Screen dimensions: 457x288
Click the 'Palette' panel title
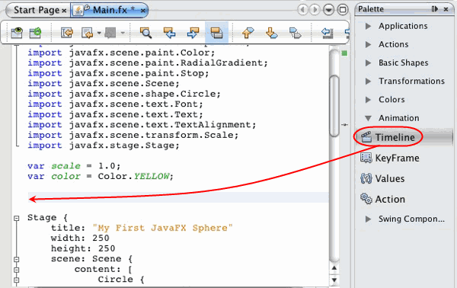[x=371, y=9]
